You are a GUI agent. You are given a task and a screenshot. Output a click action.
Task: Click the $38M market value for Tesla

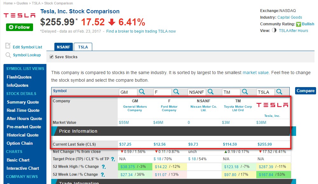[261, 122]
